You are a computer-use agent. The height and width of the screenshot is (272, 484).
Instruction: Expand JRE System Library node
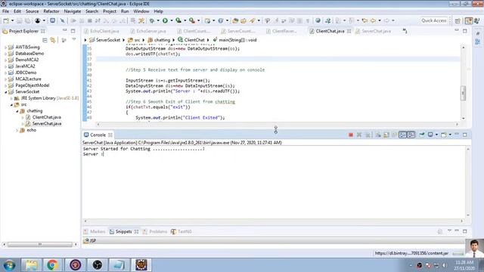pos(11,98)
